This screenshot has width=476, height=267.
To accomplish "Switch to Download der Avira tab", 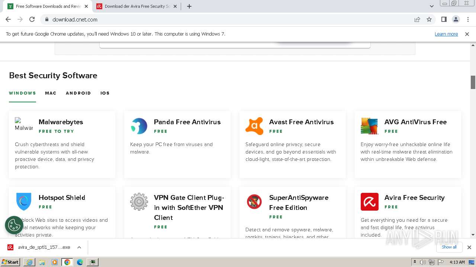I will pyautogui.click(x=136, y=6).
